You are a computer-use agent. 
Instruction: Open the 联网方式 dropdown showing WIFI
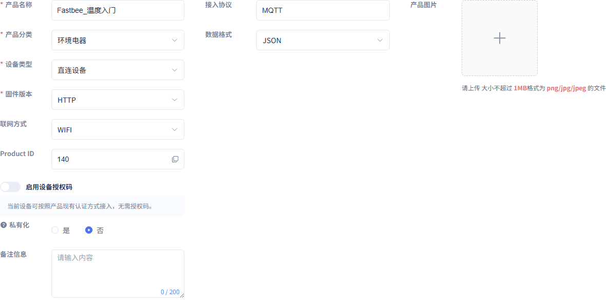coord(118,129)
